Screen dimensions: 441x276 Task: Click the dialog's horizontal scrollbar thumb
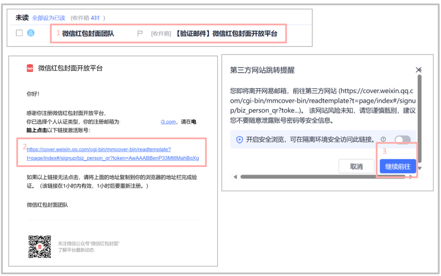pos(323,177)
